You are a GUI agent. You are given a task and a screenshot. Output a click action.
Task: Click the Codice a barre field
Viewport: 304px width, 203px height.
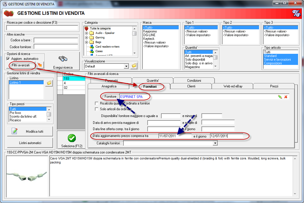(x=56, y=40)
